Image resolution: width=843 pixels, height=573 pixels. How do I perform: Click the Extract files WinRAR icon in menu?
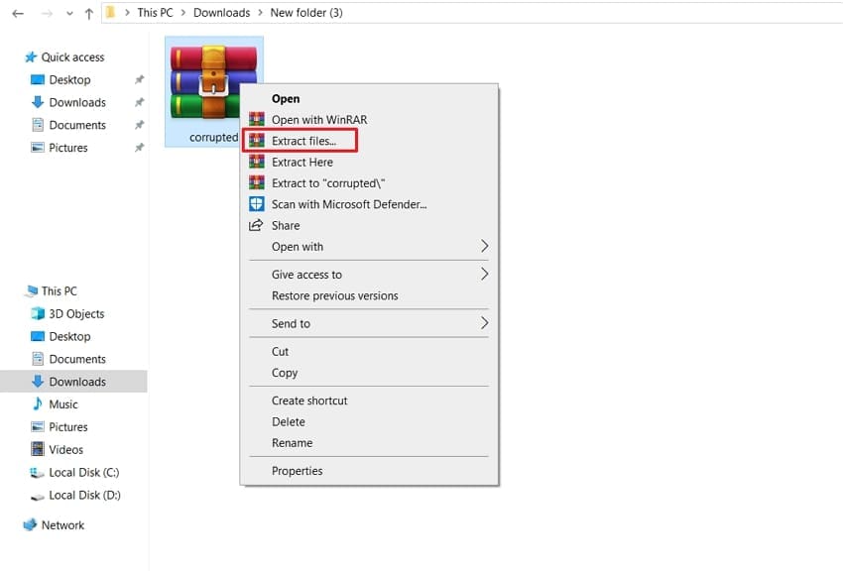click(257, 140)
